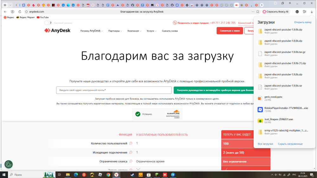Open the Yandex home button in toolbar
This screenshot has width=317, height=178.
(x=13, y=12)
